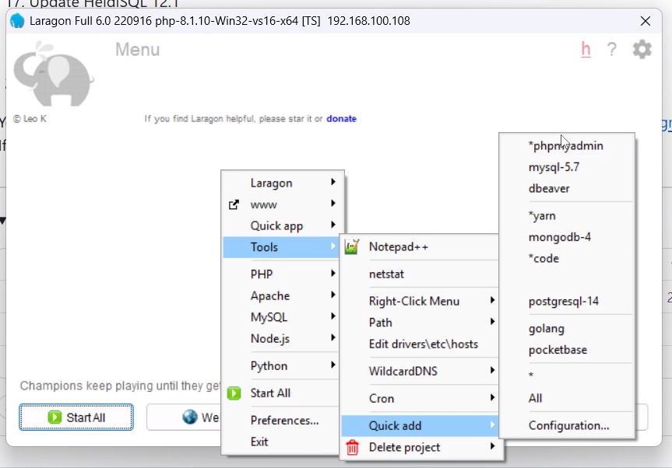Expand the PHP submenu
This screenshot has height=468, width=672.
pyautogui.click(x=283, y=274)
